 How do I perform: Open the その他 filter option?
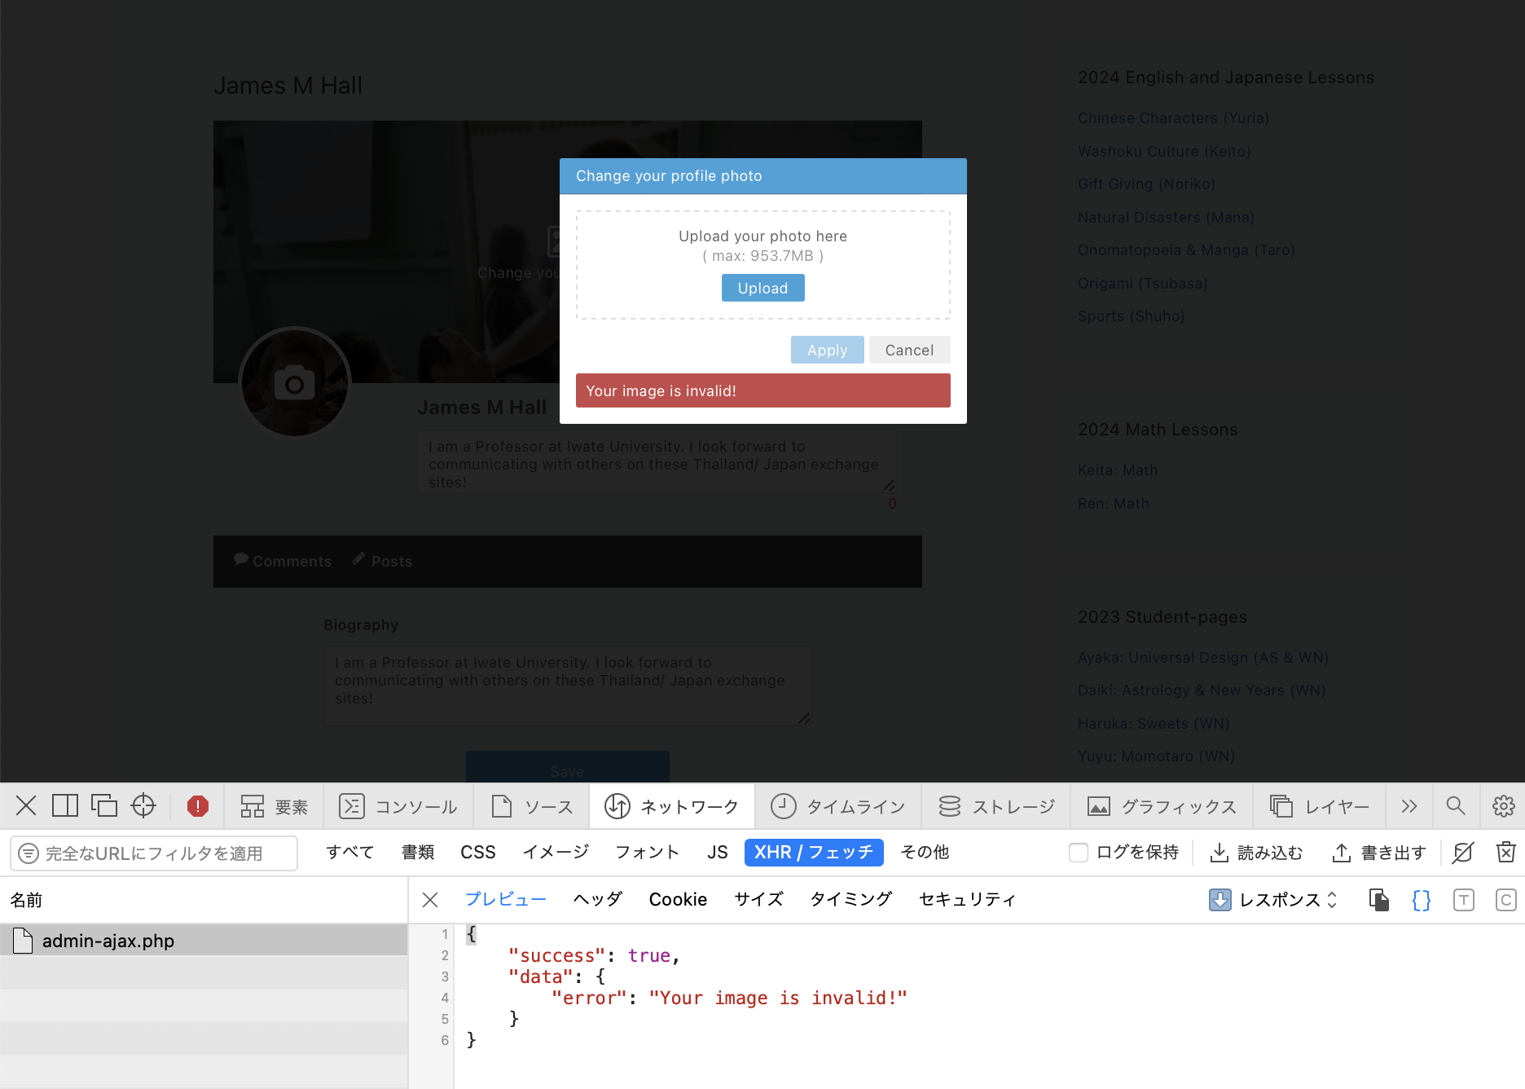pyautogui.click(x=925, y=852)
